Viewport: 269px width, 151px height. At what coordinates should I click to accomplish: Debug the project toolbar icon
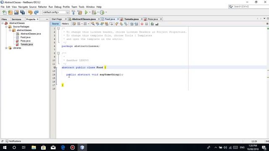pos(94,12)
